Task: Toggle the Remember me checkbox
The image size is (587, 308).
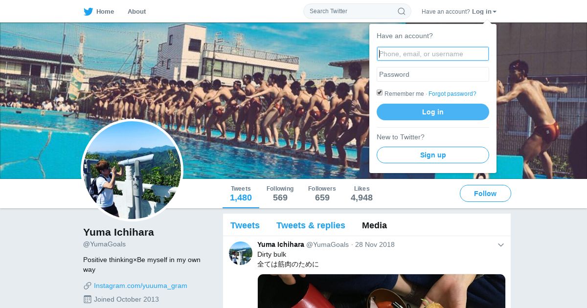Action: pos(380,93)
